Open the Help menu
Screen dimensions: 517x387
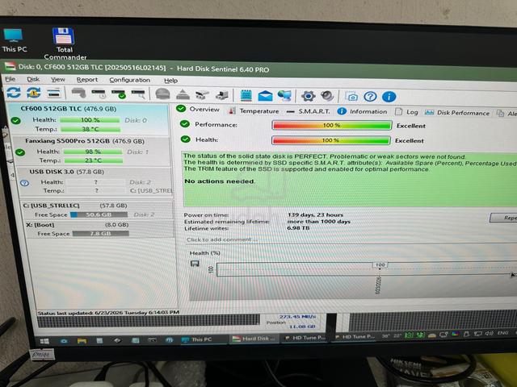pyautogui.click(x=170, y=81)
